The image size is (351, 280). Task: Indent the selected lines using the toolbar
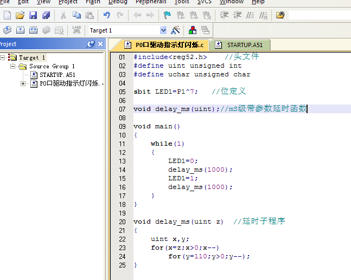coord(224,15)
